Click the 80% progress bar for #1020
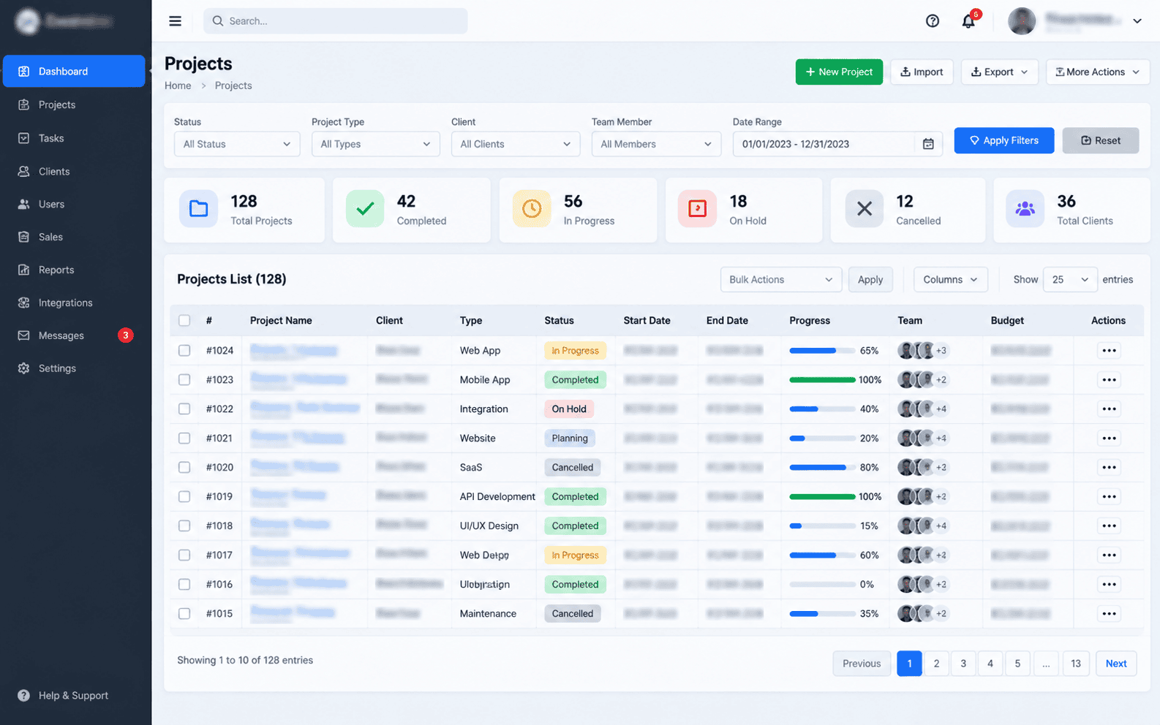This screenshot has width=1160, height=725. (x=822, y=468)
